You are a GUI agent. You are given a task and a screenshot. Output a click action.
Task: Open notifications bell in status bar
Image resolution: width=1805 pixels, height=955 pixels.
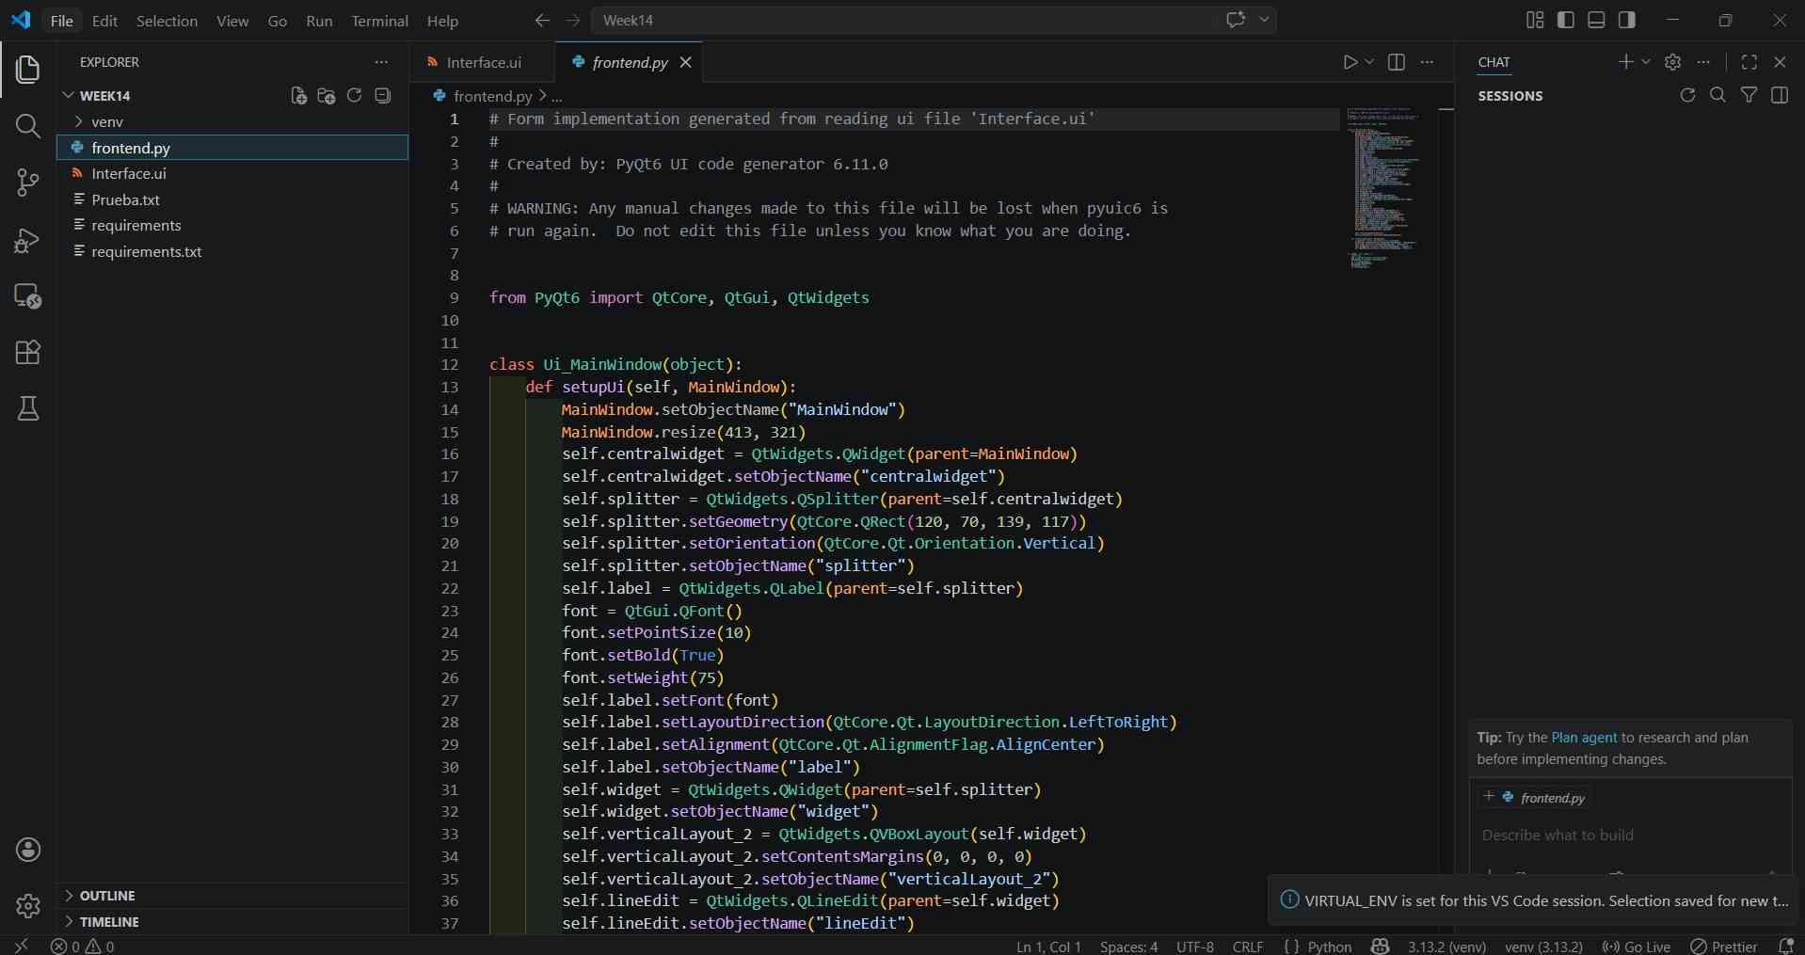tap(1785, 947)
